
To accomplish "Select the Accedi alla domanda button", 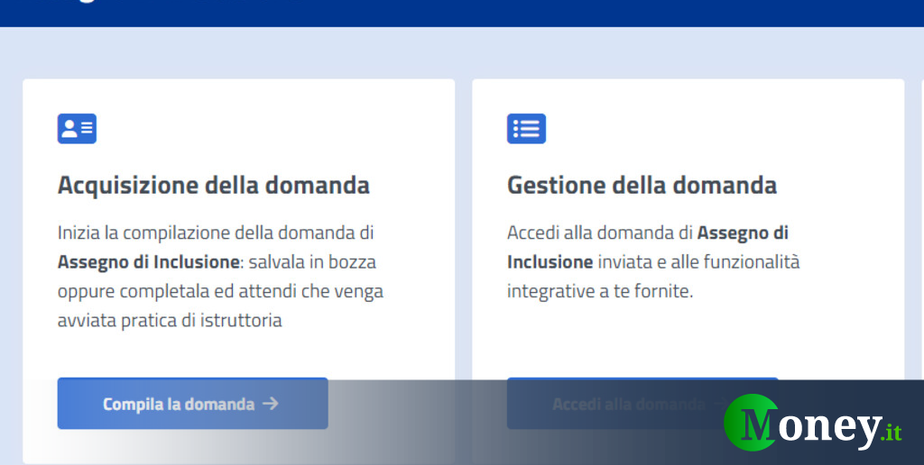I will click(x=642, y=404).
